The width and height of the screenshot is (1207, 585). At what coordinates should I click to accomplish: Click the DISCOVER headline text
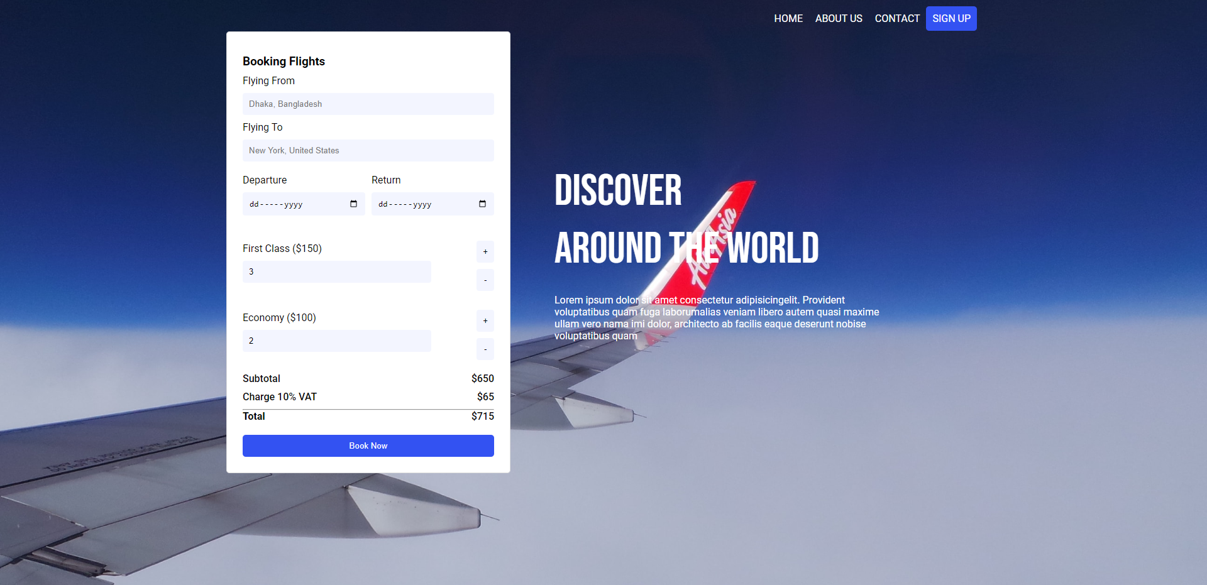click(617, 190)
